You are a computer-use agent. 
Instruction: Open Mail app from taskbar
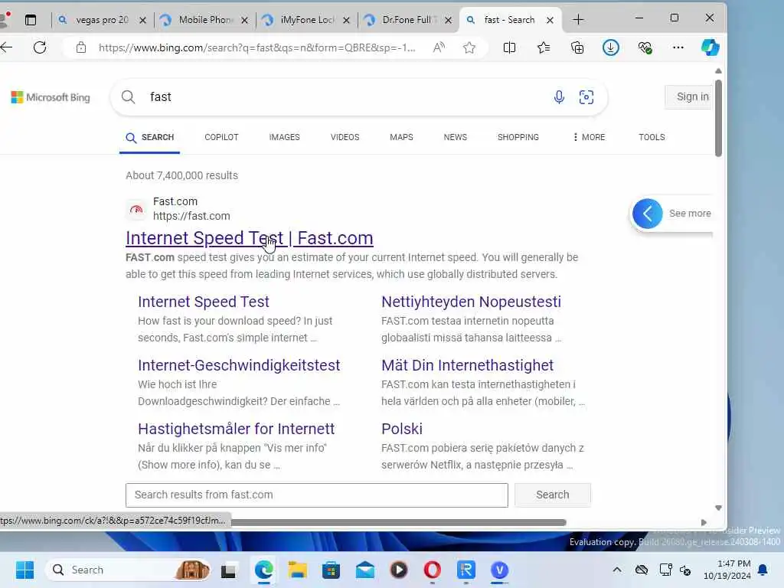[365, 570]
